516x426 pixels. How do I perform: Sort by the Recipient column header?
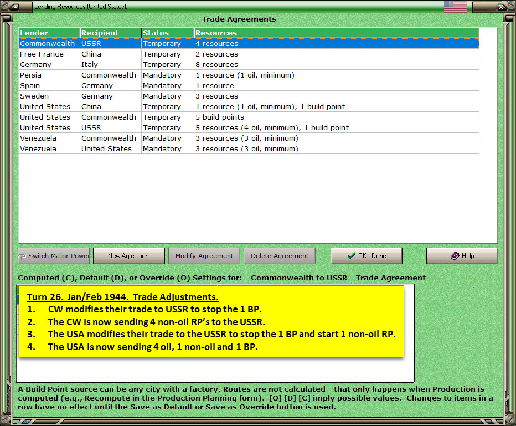[x=111, y=33]
